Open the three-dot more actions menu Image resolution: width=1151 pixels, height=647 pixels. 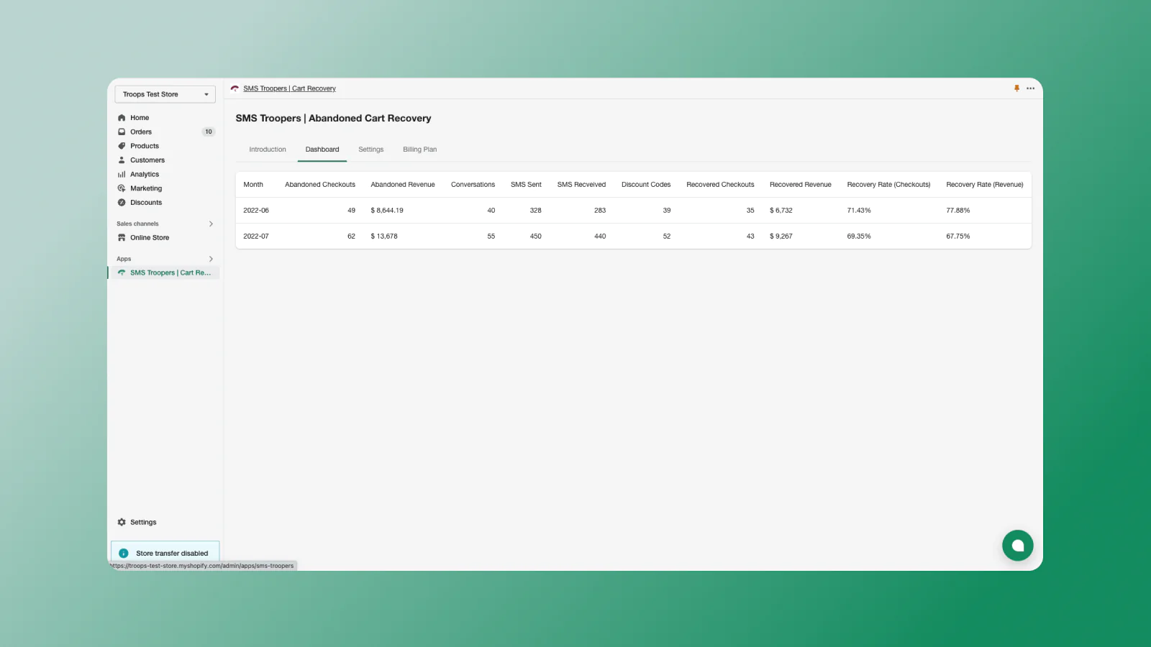(1030, 88)
